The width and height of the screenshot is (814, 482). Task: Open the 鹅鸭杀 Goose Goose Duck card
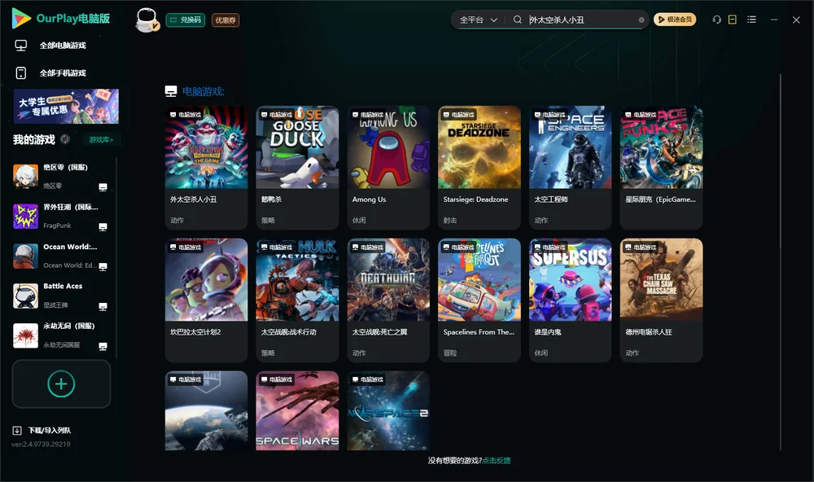click(297, 167)
